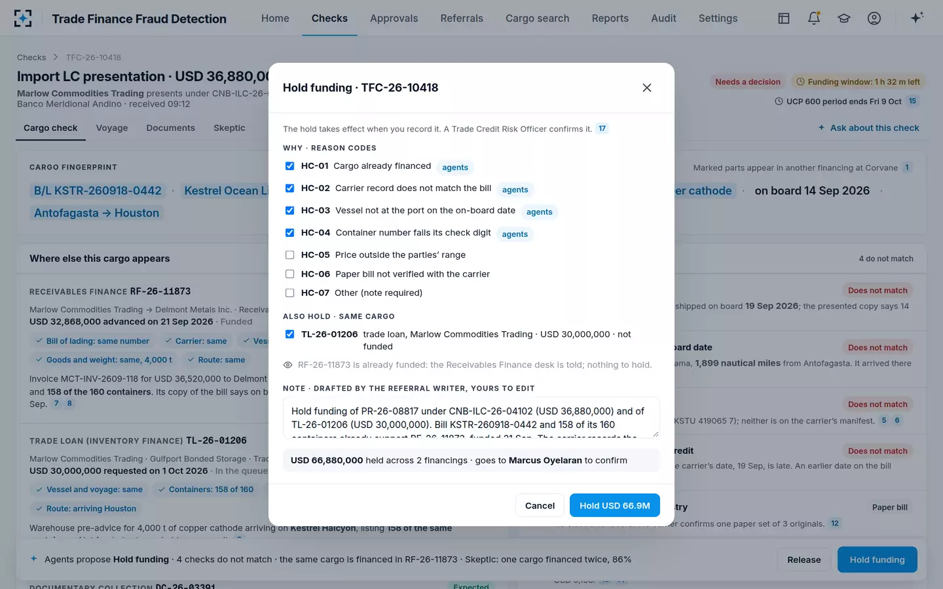Switch to the Voyage tab
The image size is (943, 589).
[x=112, y=128]
